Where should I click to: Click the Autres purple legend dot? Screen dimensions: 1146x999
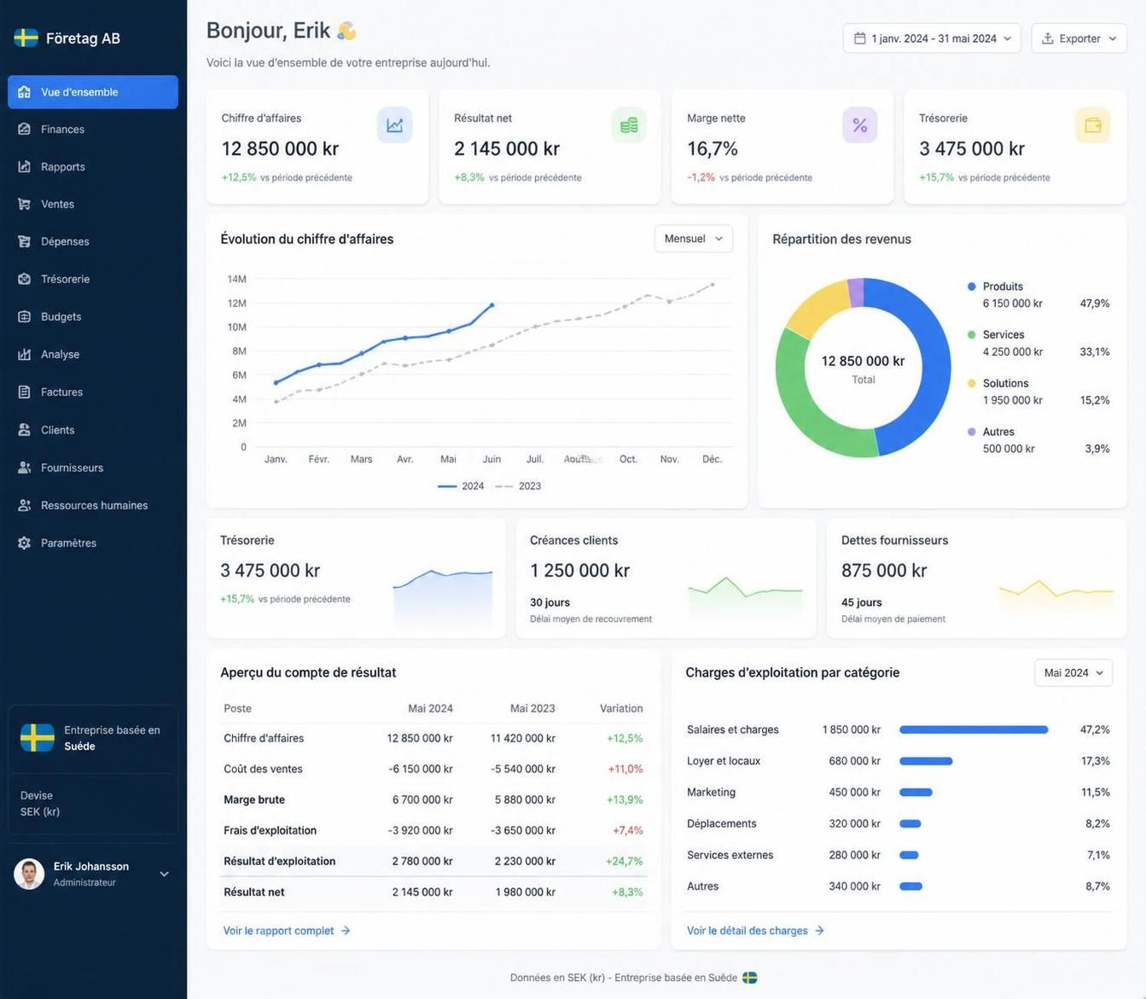tap(971, 432)
